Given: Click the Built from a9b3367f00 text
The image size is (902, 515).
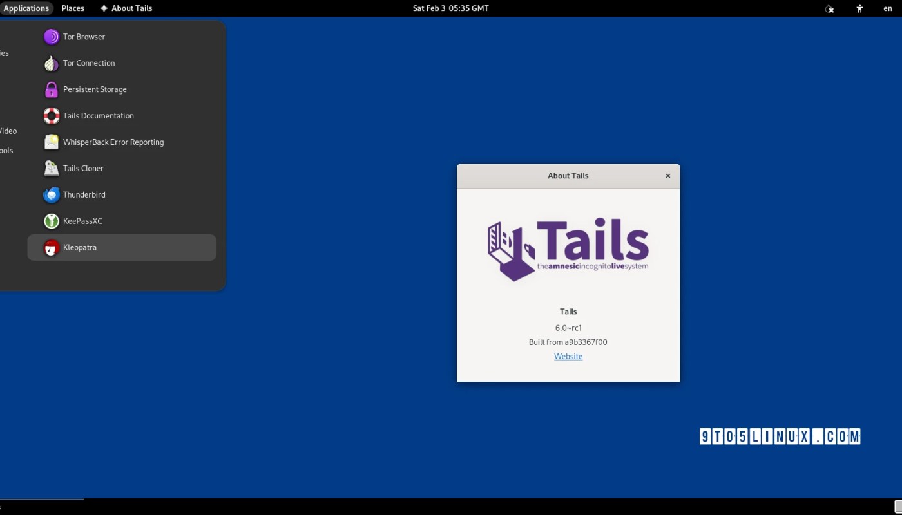Looking at the screenshot, I should (x=568, y=342).
